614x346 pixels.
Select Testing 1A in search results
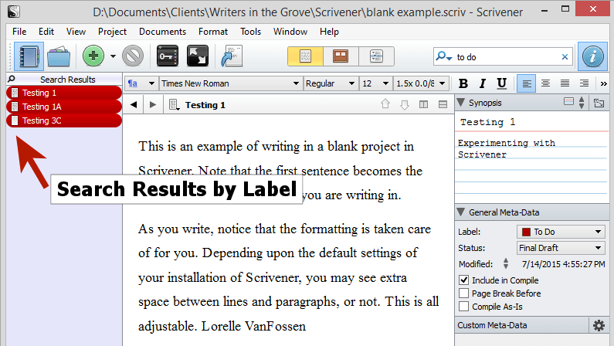tap(64, 107)
